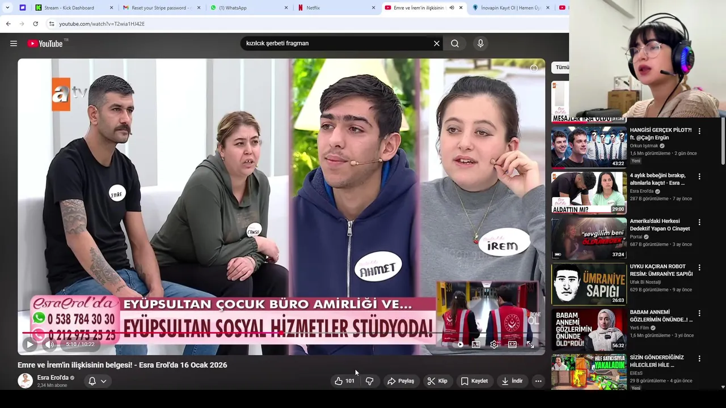Mute the video using volume icon
The width and height of the screenshot is (726, 408).
(49, 344)
